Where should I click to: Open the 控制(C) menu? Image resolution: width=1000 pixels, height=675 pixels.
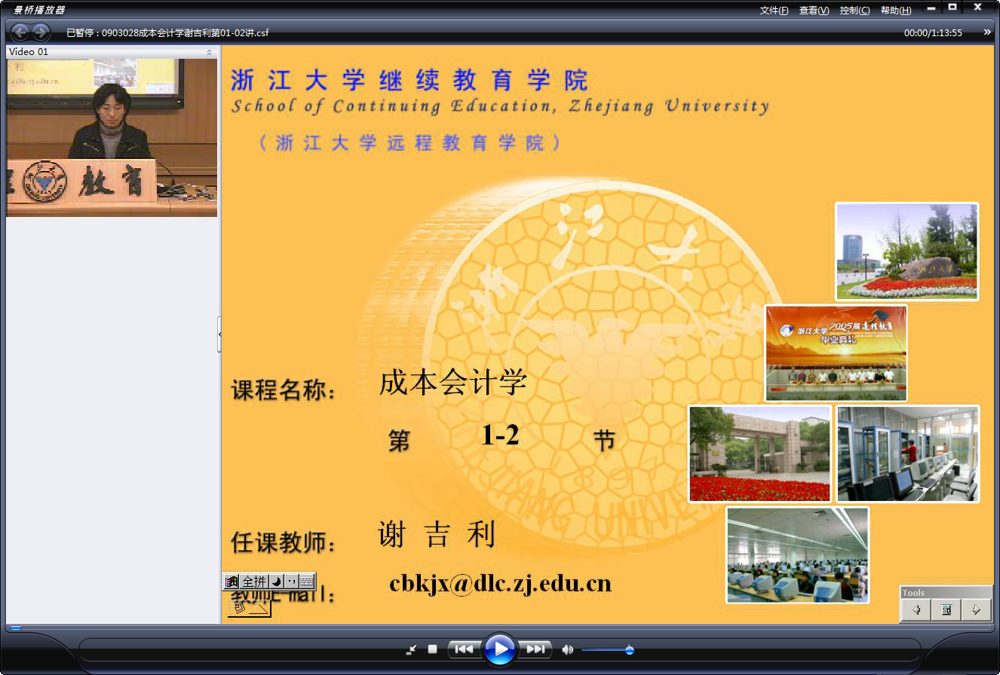pos(854,11)
